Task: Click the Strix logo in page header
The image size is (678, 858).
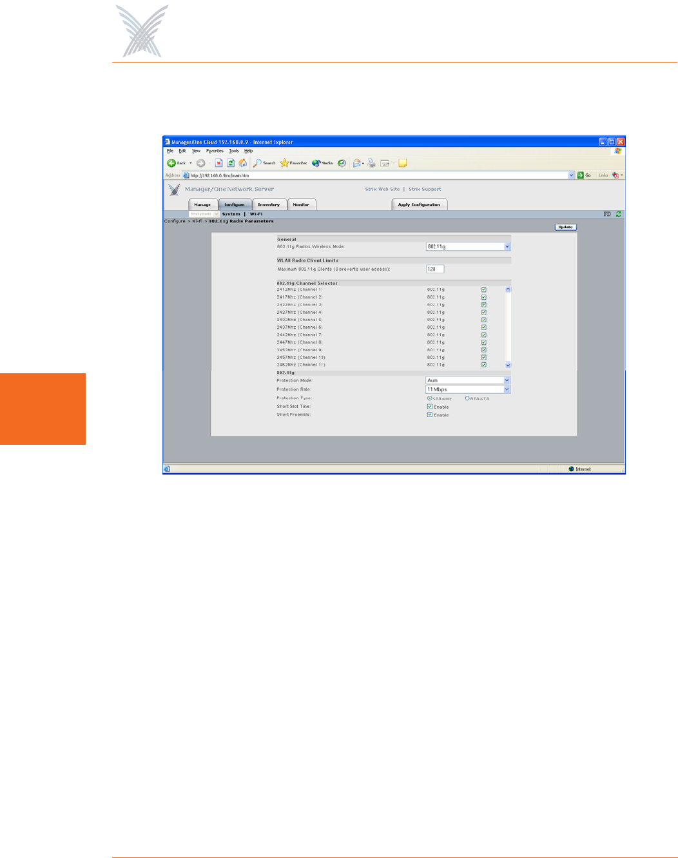Action: point(173,190)
